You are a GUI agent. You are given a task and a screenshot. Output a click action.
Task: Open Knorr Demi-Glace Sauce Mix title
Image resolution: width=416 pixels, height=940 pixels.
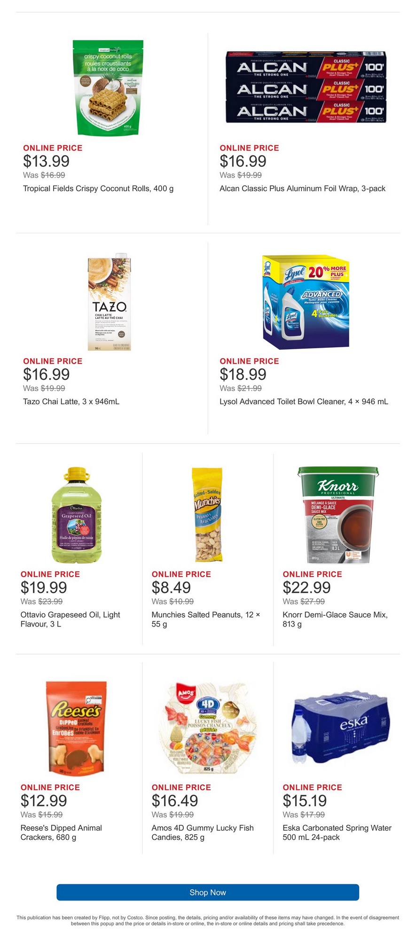pyautogui.click(x=335, y=619)
